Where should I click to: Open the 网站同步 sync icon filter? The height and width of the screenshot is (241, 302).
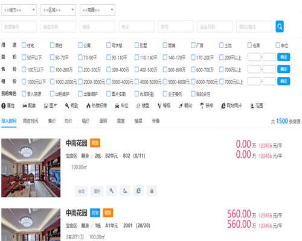click(x=223, y=105)
